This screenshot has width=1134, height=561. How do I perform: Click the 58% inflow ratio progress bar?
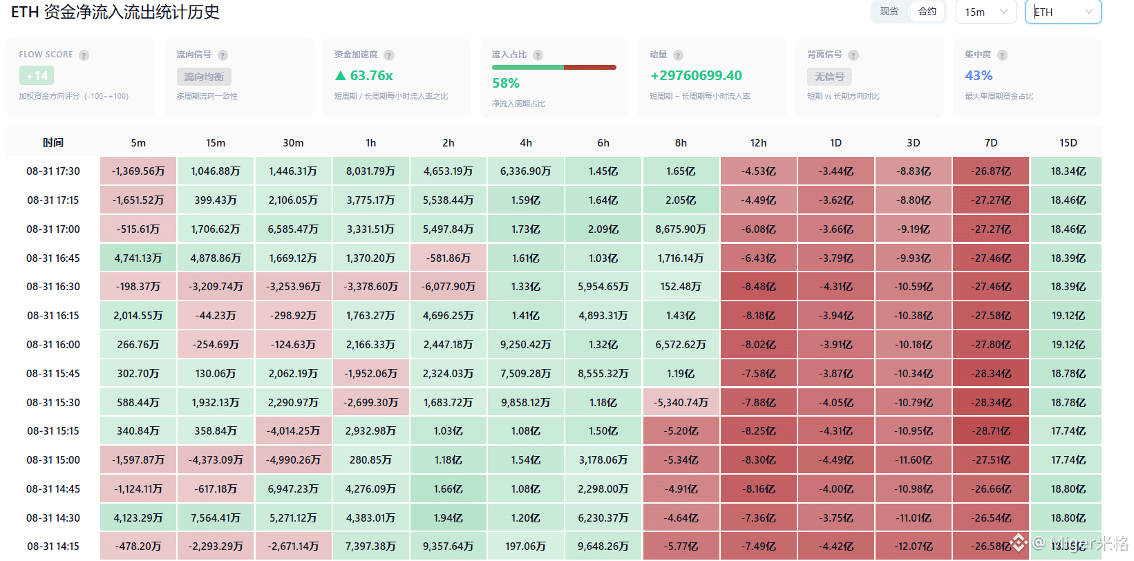pos(554,68)
